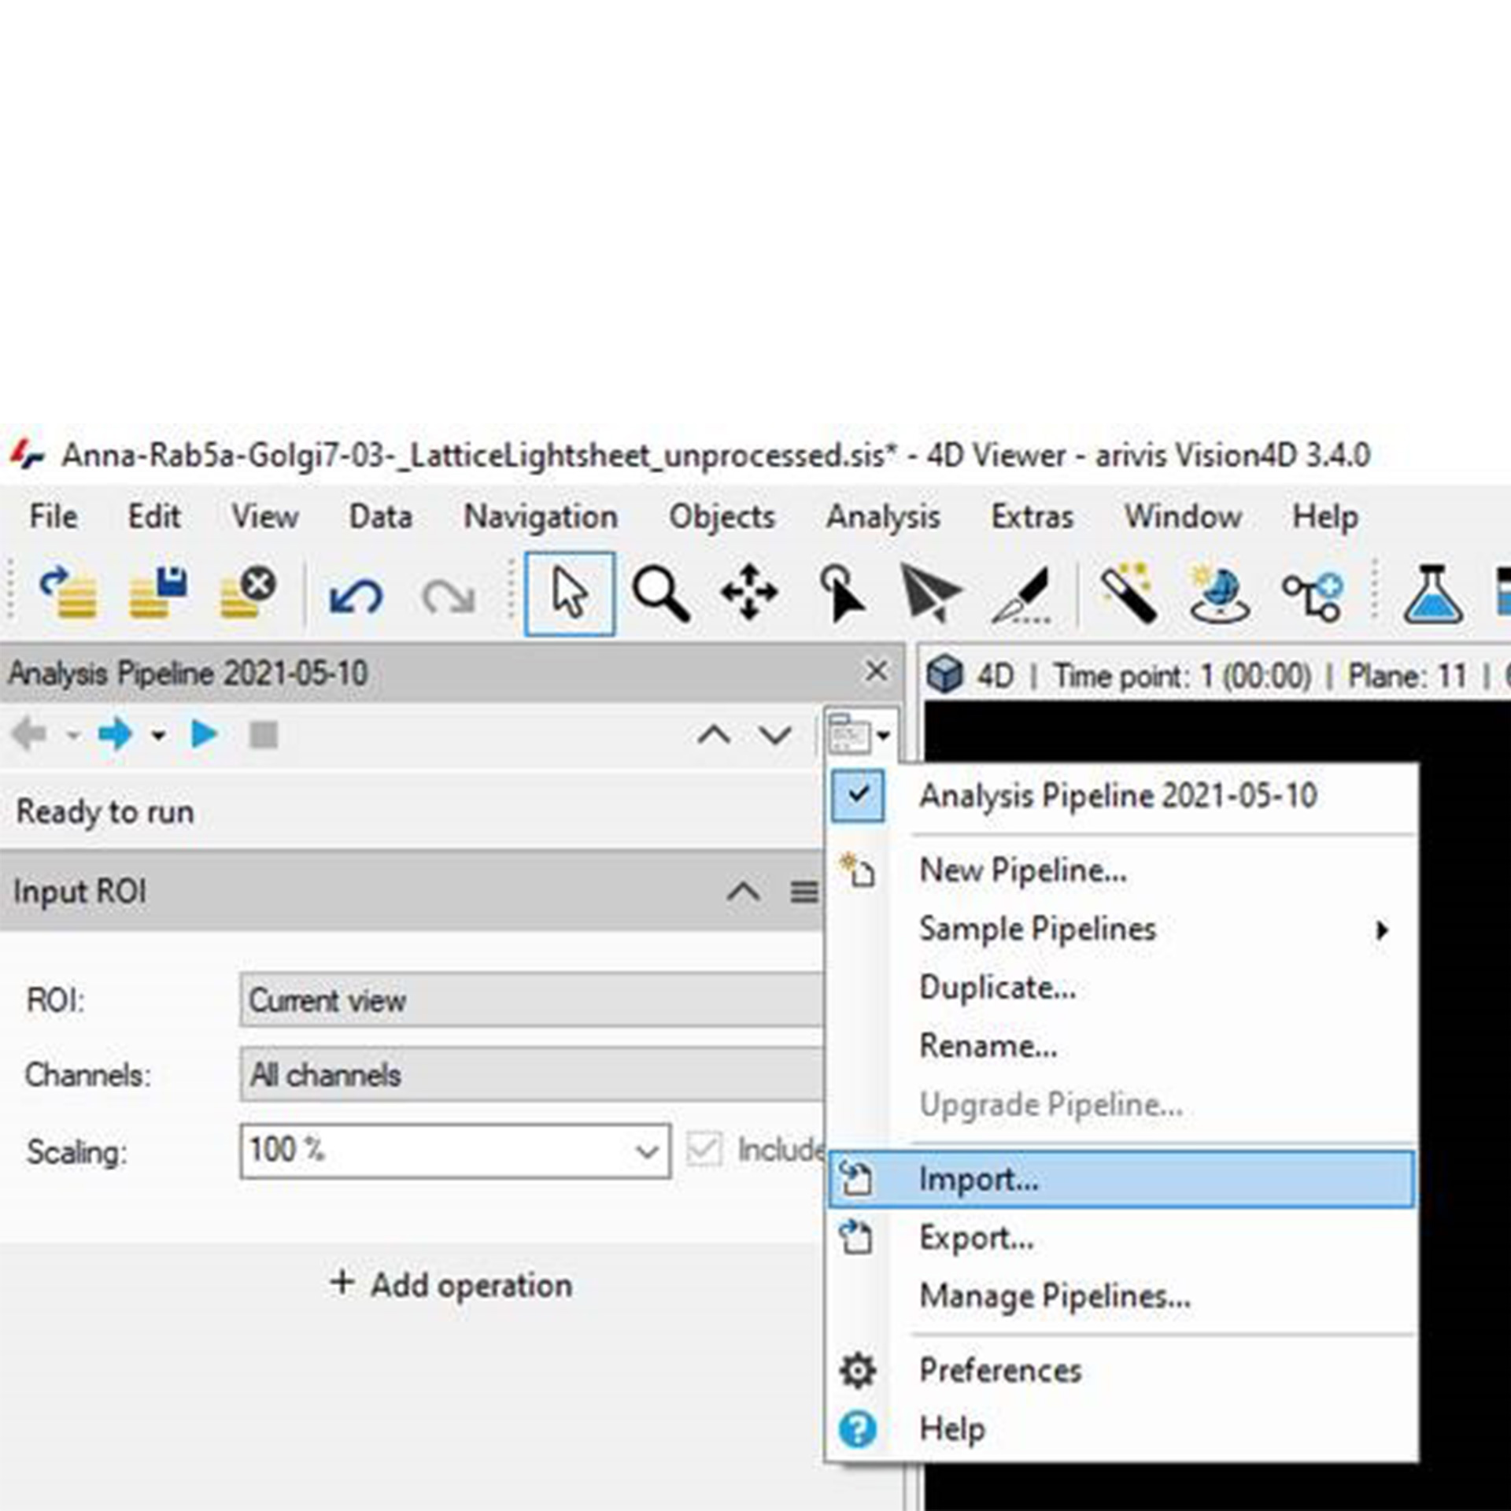Open the Window menu
Viewport: 1511px width, 1511px height.
pos(1183,517)
